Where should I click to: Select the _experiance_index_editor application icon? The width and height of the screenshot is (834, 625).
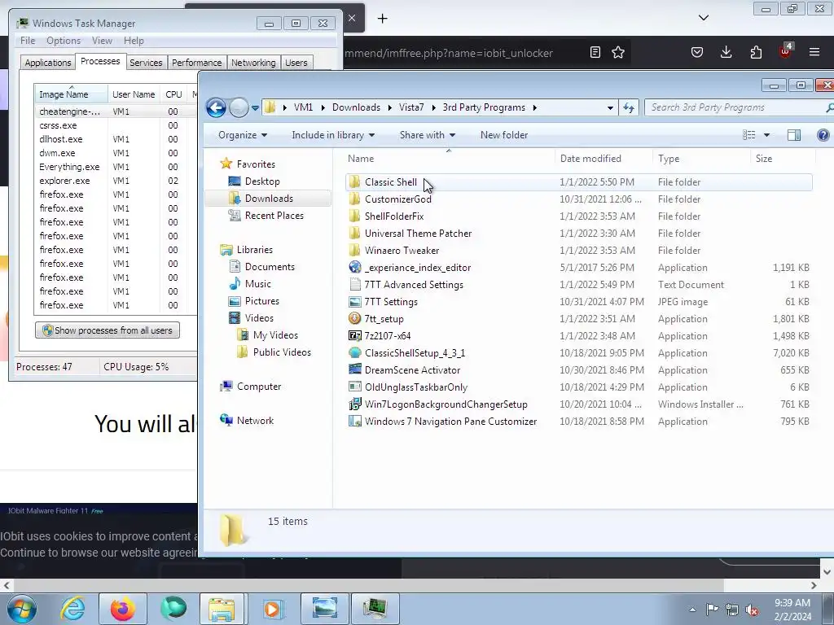[x=355, y=267]
